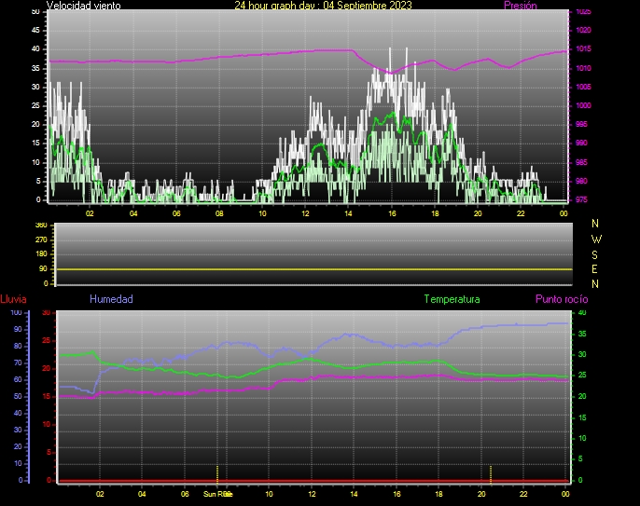640x506 pixels.
Task: Select the 'Sun Rise' label on the lower graph
Action: point(217,494)
